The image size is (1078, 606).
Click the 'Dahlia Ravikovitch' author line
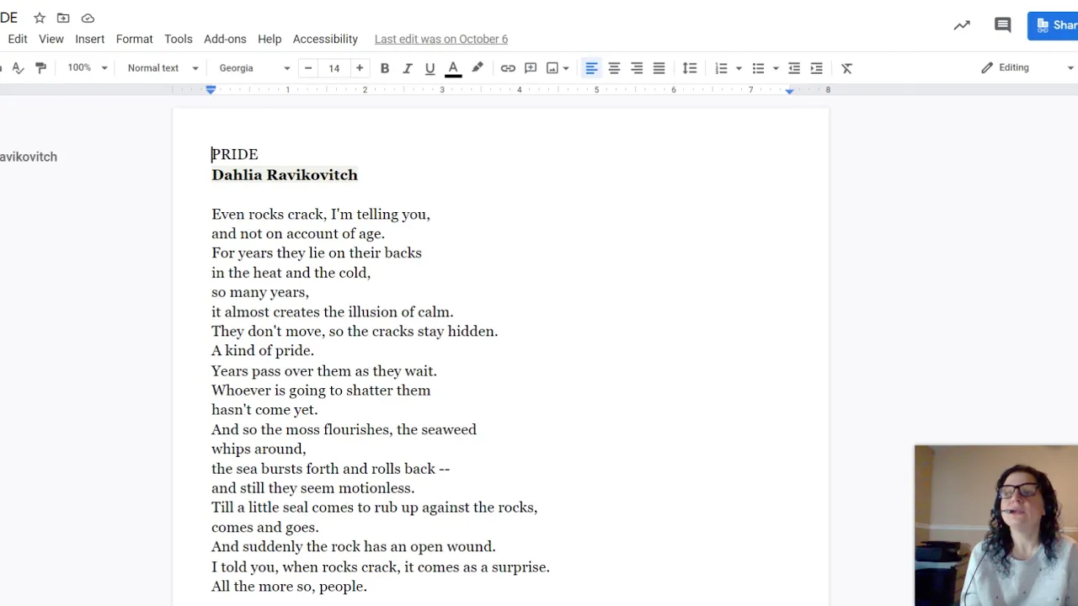coord(285,174)
